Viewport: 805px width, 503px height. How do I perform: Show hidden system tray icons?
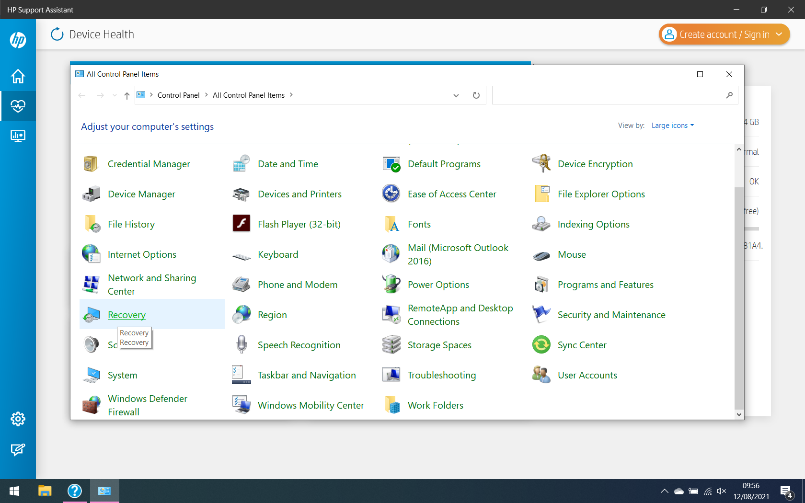pos(664,491)
